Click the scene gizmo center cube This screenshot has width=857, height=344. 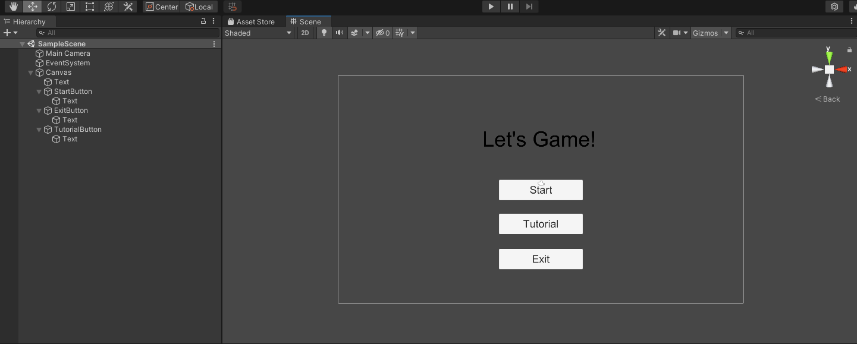(x=829, y=70)
